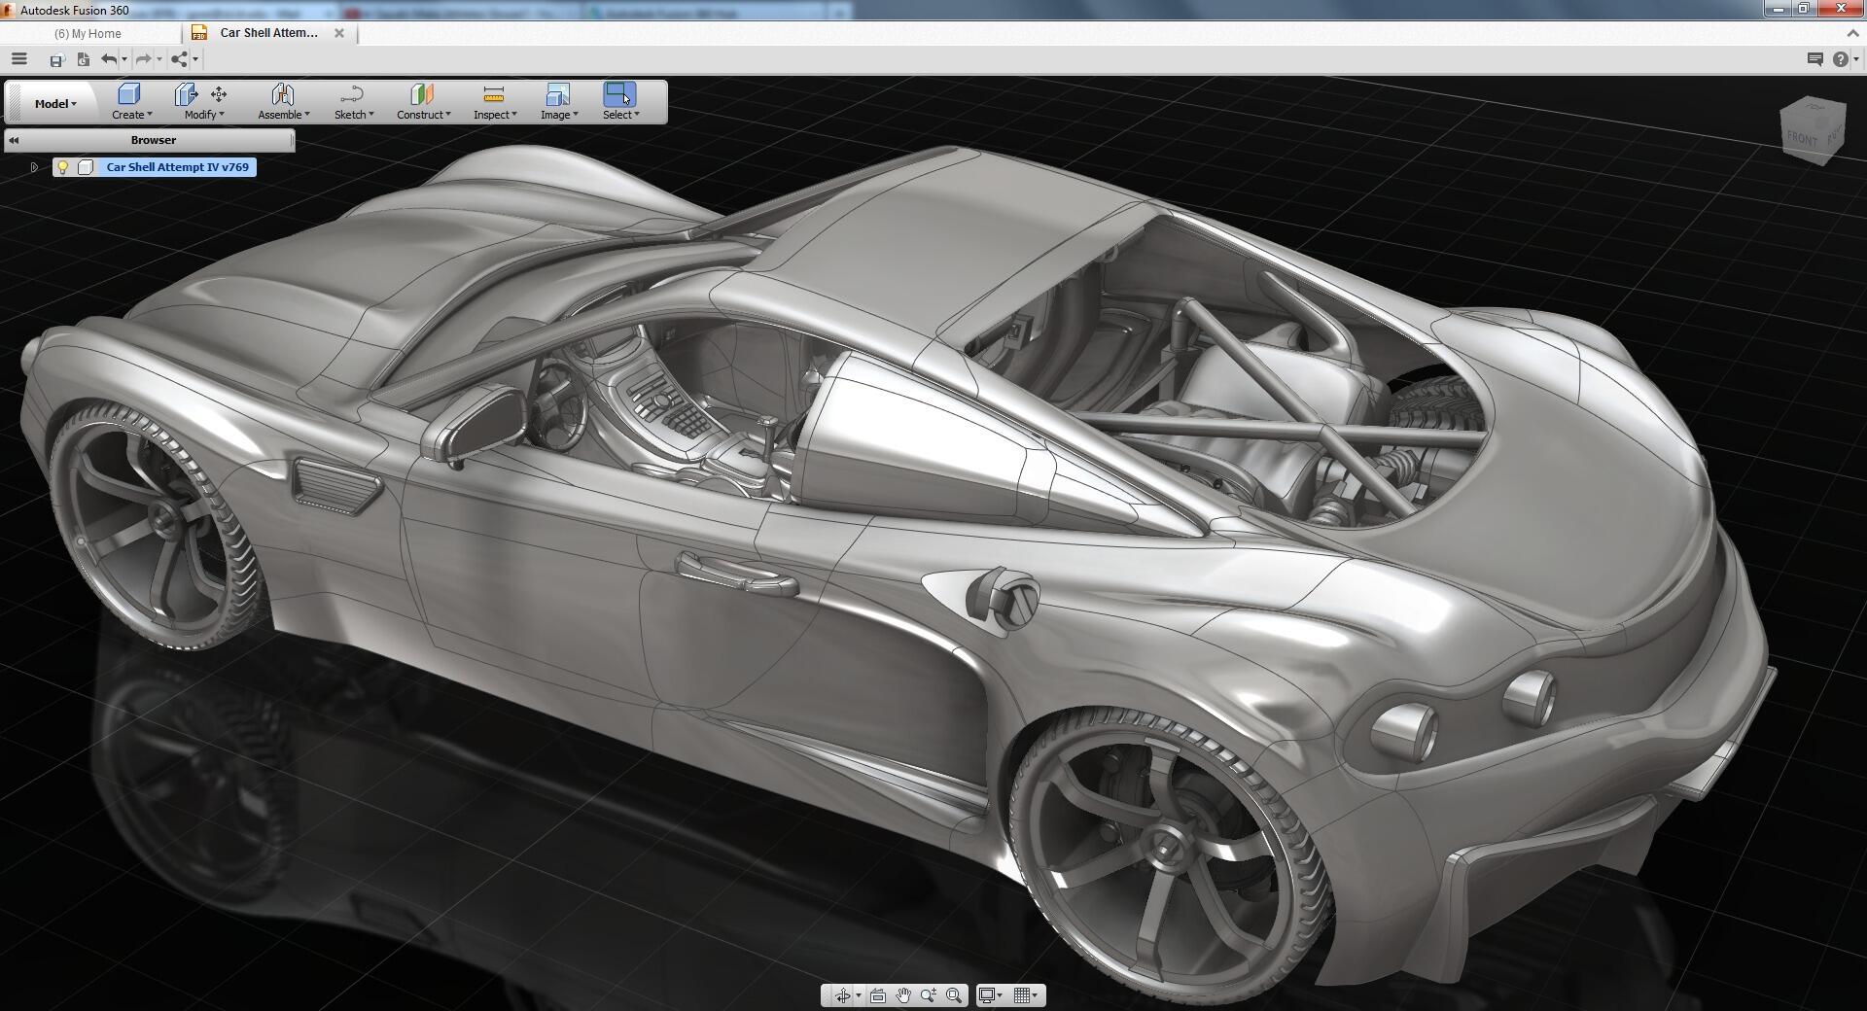The image size is (1867, 1011).
Task: Click the Image render icon
Action: (x=558, y=94)
